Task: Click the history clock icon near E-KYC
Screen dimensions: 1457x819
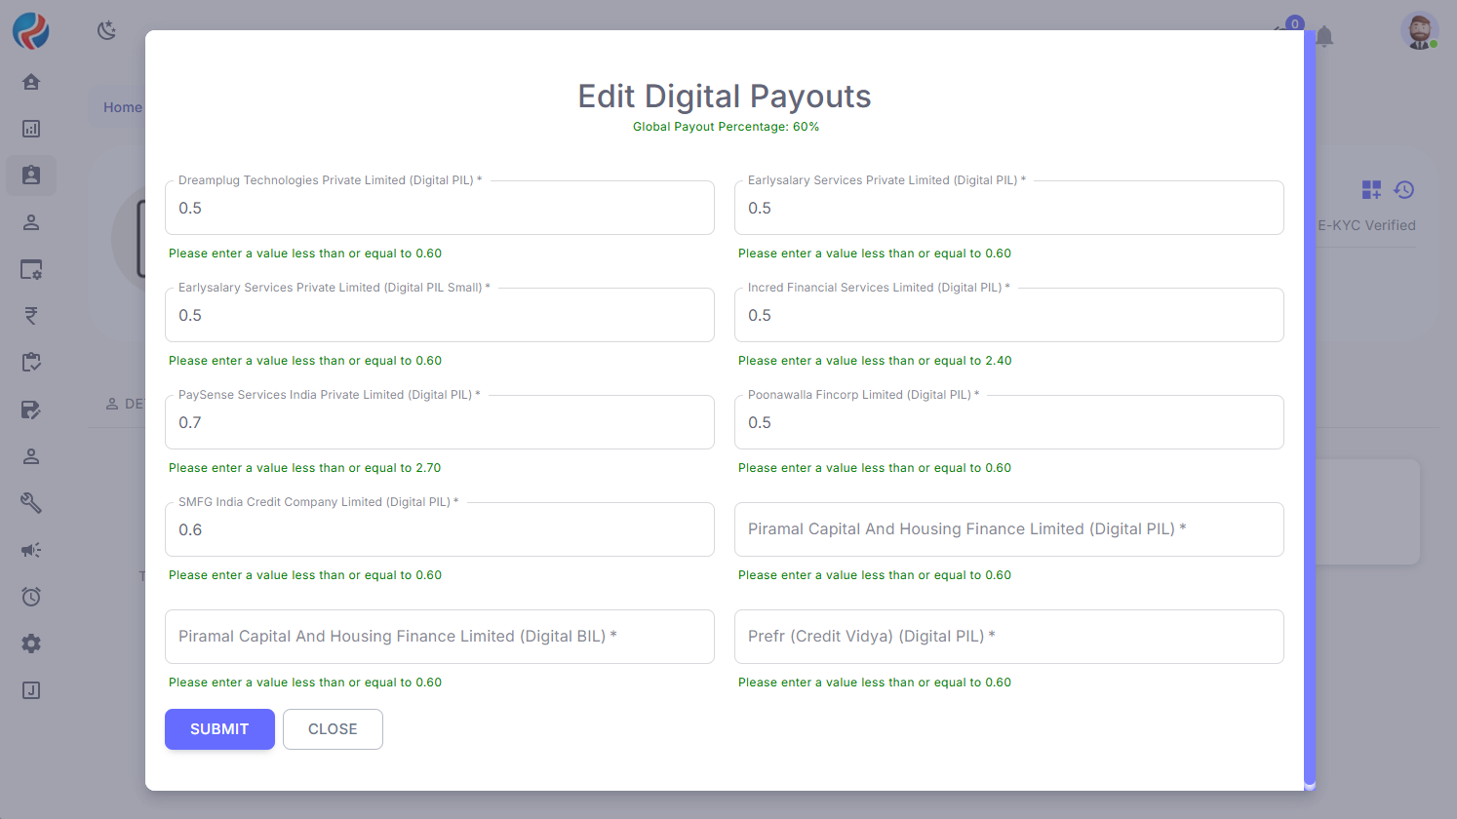Action: pyautogui.click(x=1404, y=190)
